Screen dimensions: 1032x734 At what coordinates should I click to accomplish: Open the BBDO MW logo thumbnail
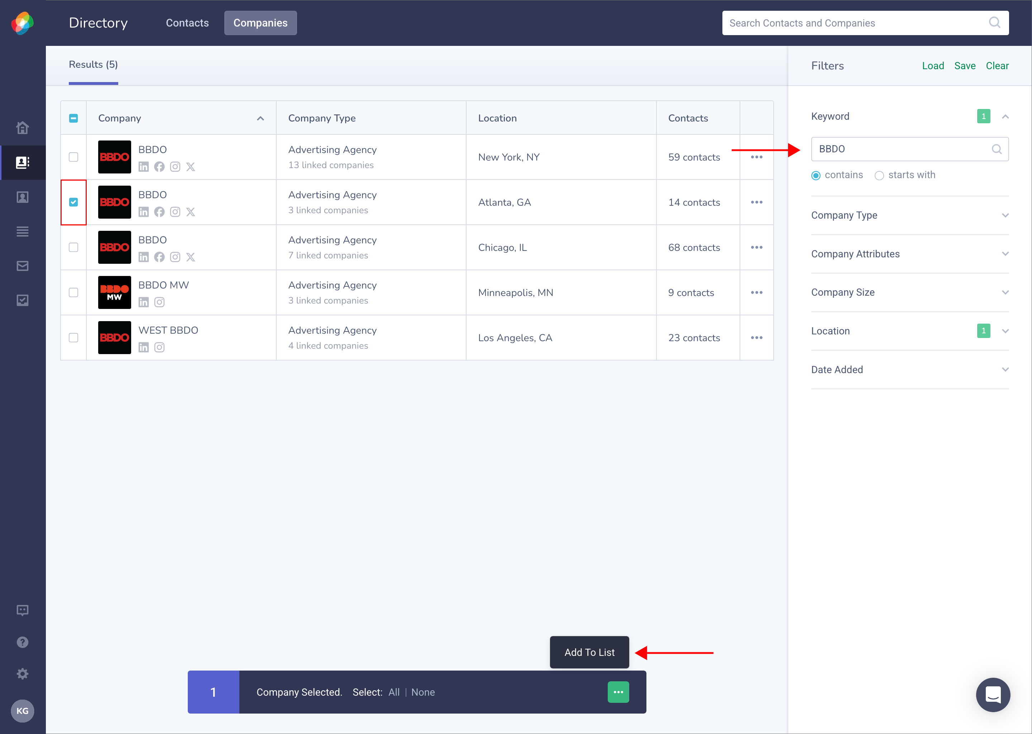click(x=114, y=292)
